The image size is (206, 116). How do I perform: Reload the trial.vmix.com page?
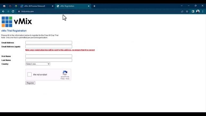tap(13, 12)
